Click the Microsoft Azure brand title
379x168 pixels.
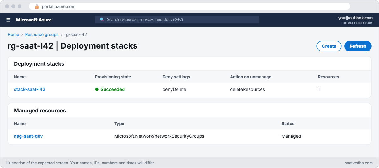[34, 20]
